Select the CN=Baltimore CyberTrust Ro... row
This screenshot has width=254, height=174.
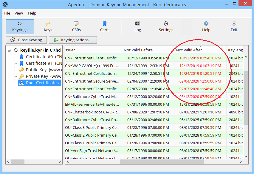point(154,120)
